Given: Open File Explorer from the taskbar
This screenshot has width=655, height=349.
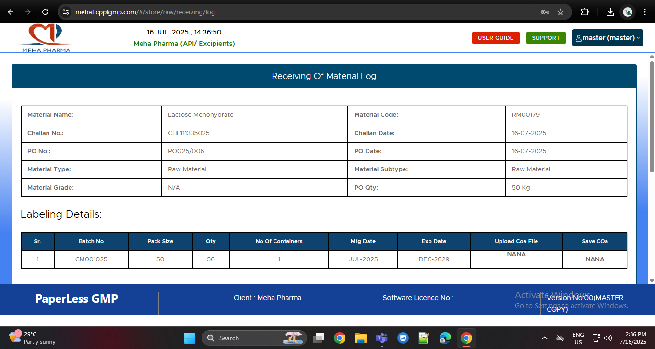Looking at the screenshot, I should (360, 338).
